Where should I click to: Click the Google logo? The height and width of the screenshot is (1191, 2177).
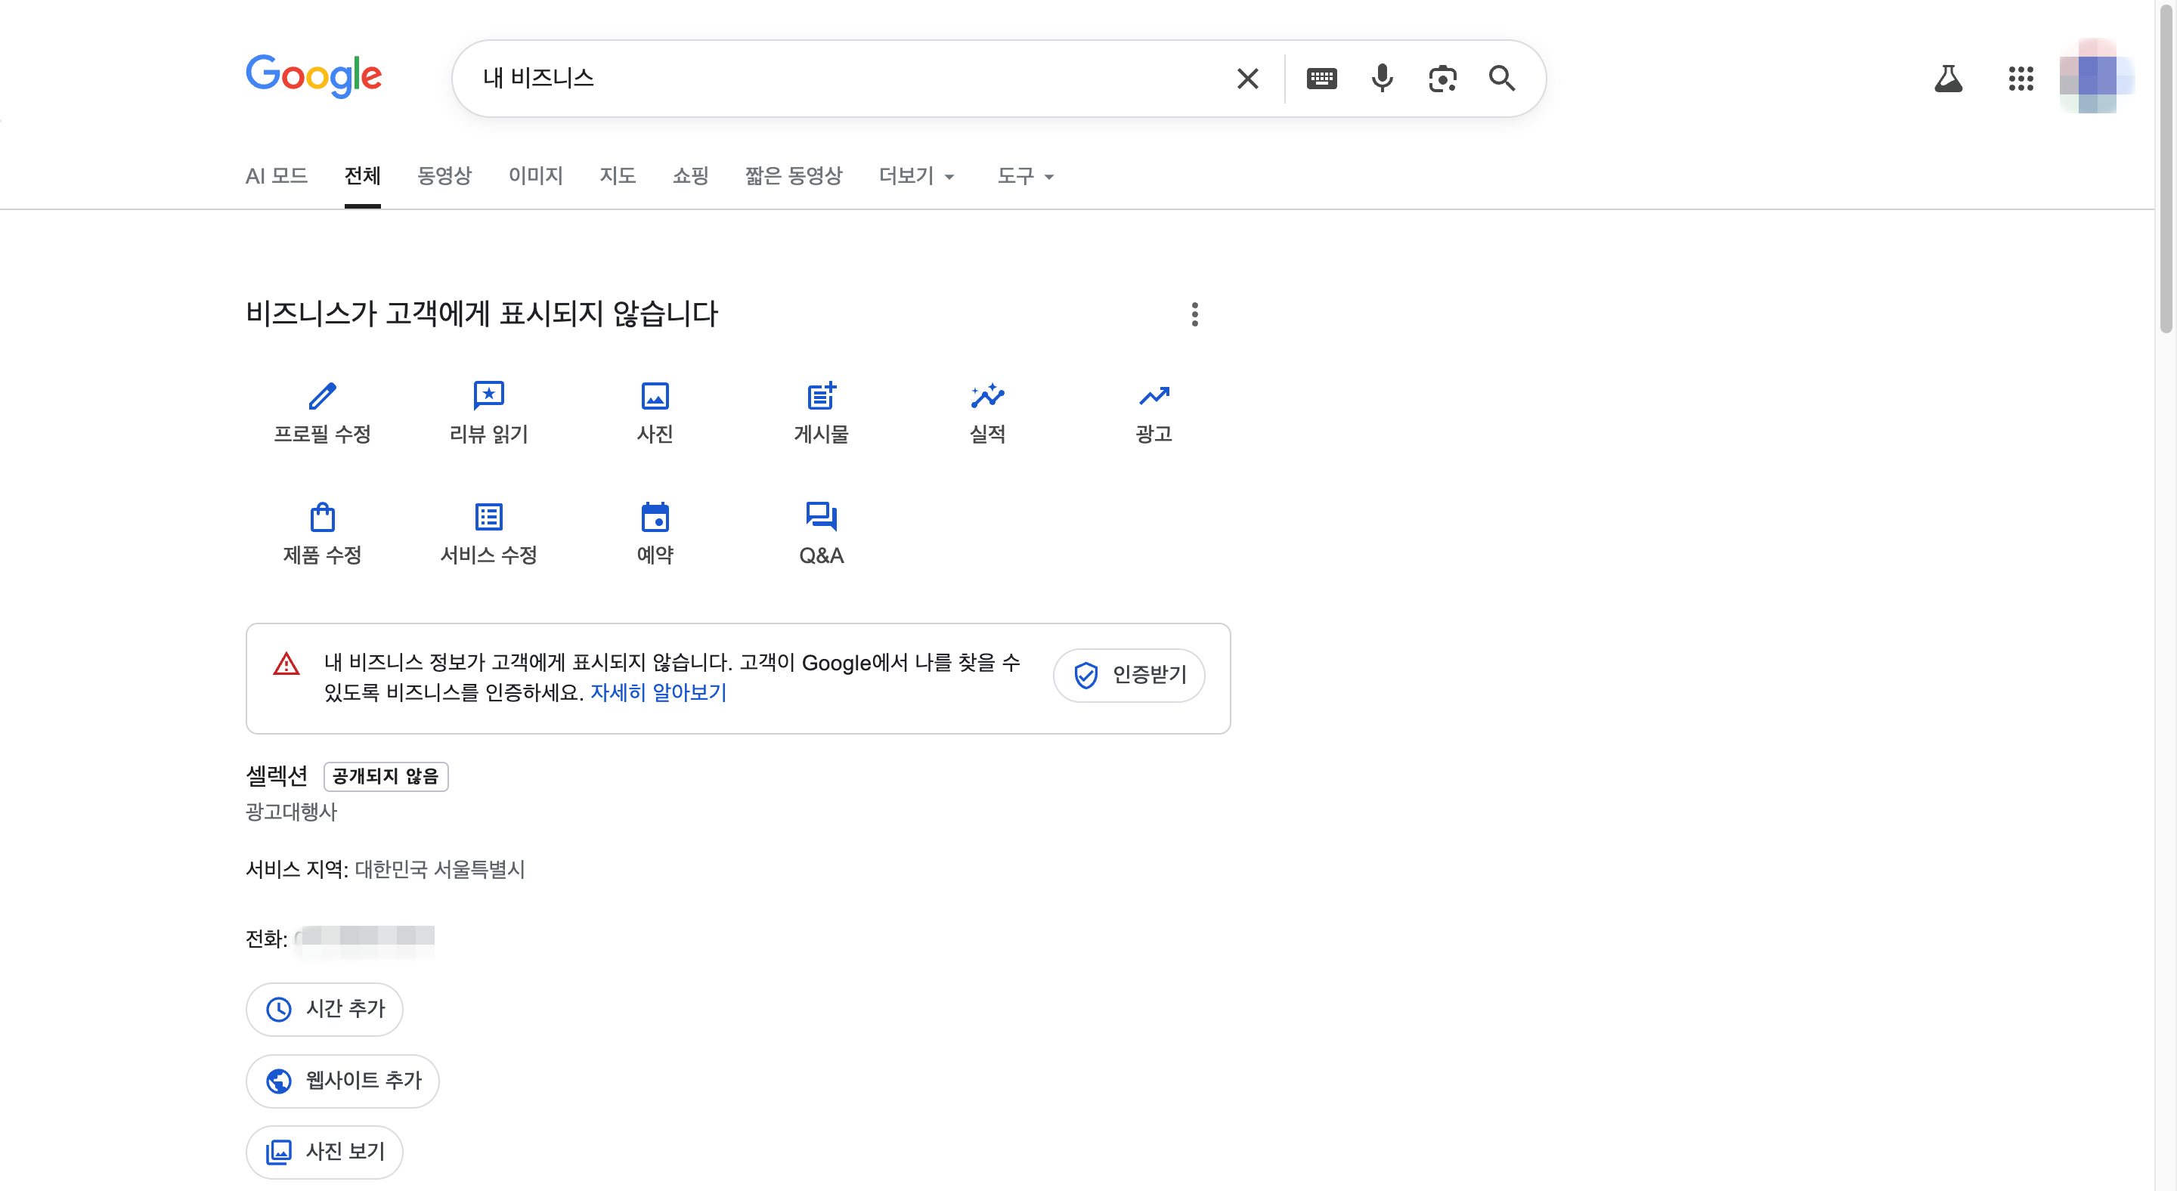coord(314,77)
